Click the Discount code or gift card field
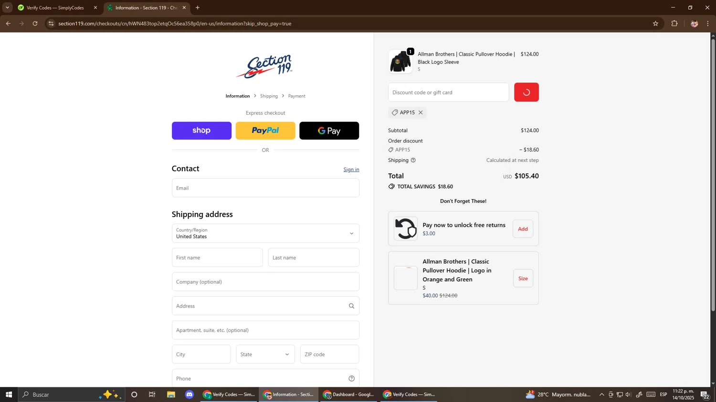Screen dimensions: 716x402 pyautogui.click(x=448, y=92)
